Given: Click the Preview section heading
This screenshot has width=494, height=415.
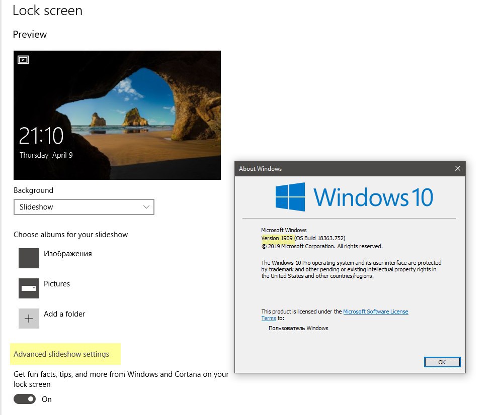Looking at the screenshot, I should (30, 34).
